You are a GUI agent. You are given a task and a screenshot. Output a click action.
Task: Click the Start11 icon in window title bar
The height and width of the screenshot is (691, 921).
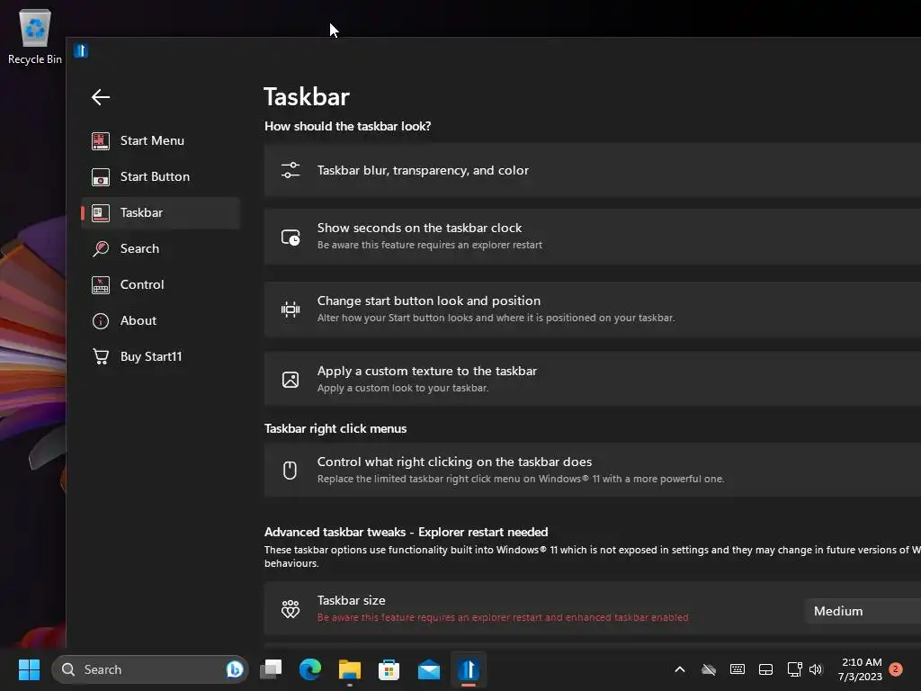81,51
